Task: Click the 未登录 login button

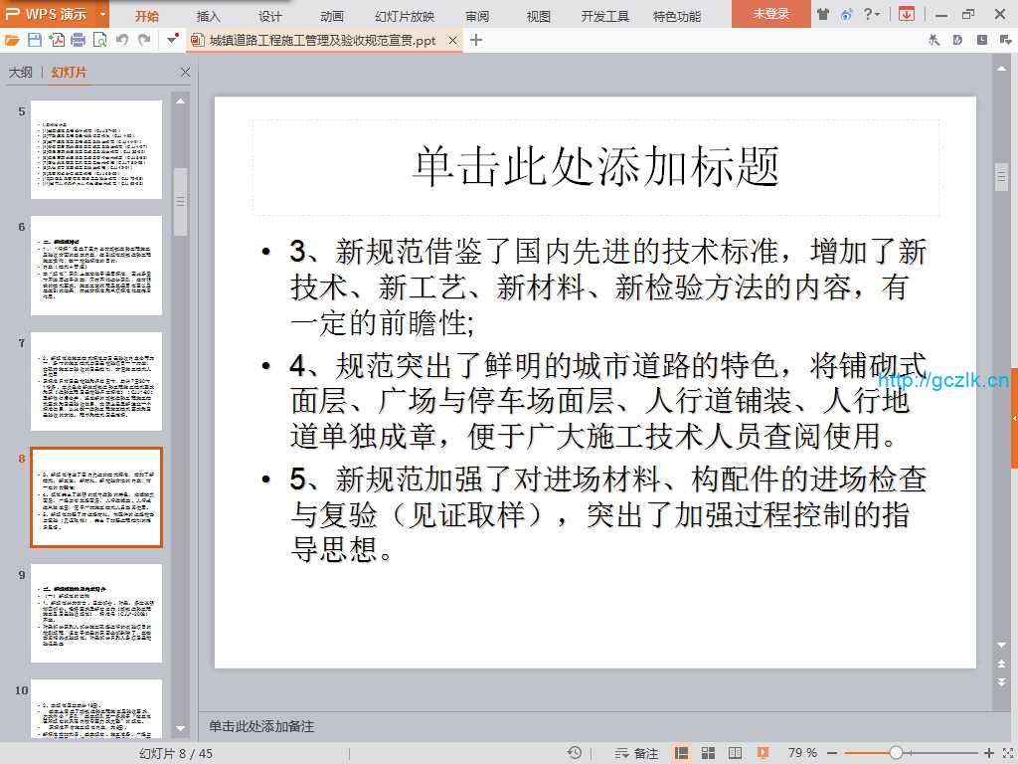Action: point(770,14)
